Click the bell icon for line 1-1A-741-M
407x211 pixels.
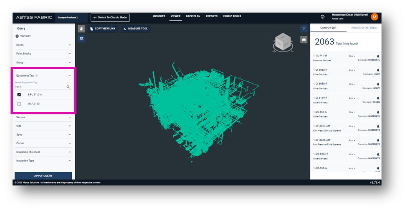click(378, 56)
